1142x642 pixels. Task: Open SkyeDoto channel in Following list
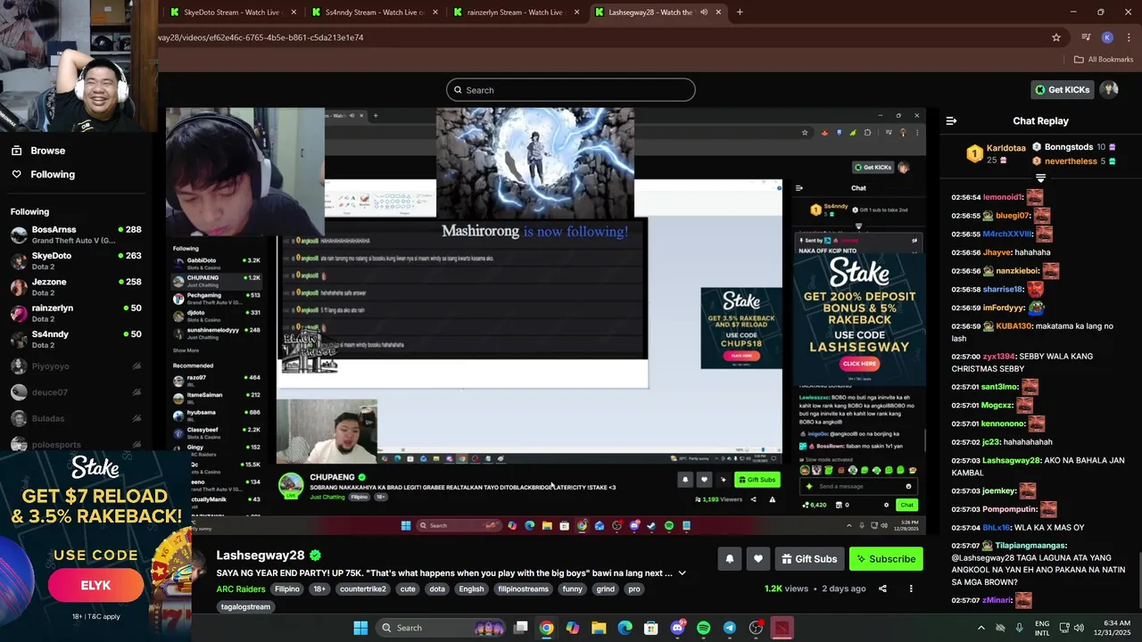pyautogui.click(x=76, y=260)
